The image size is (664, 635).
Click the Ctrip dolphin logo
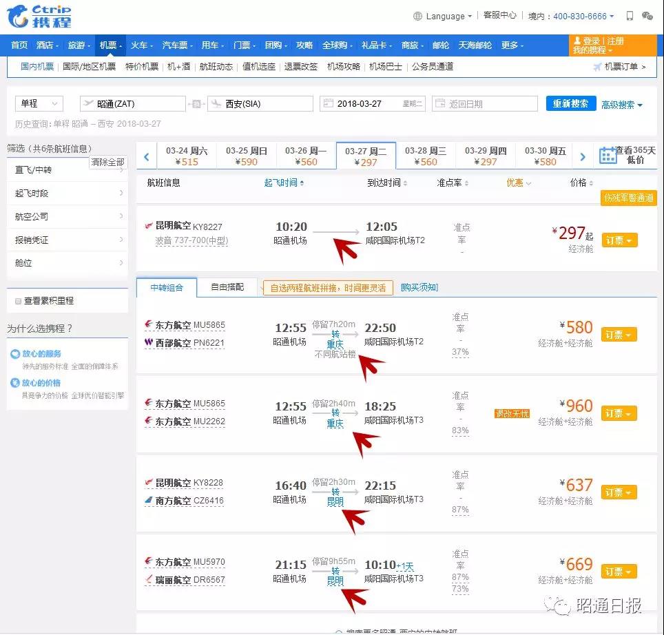[x=39, y=16]
